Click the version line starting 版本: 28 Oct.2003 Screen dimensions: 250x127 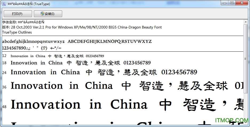coord(82,27)
